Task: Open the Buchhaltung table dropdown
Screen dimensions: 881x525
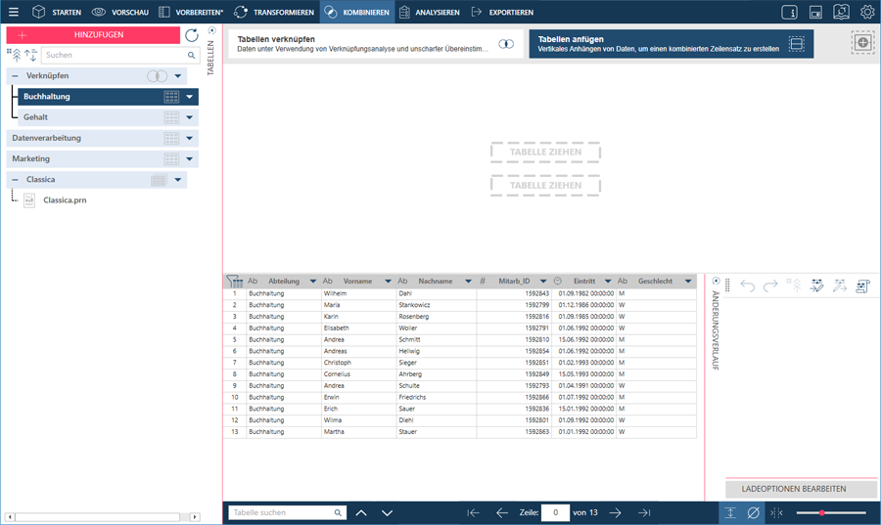Action: coord(189,97)
